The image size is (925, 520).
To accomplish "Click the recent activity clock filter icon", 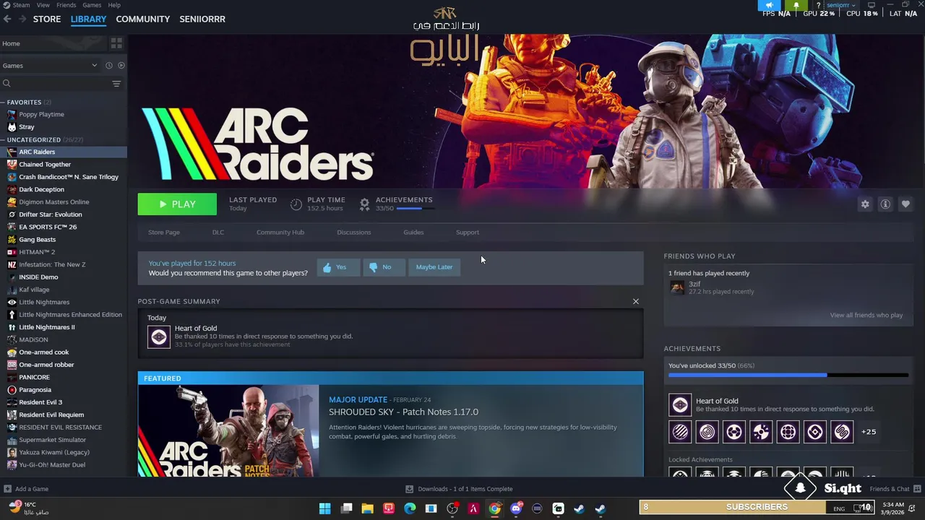I will coord(109,66).
